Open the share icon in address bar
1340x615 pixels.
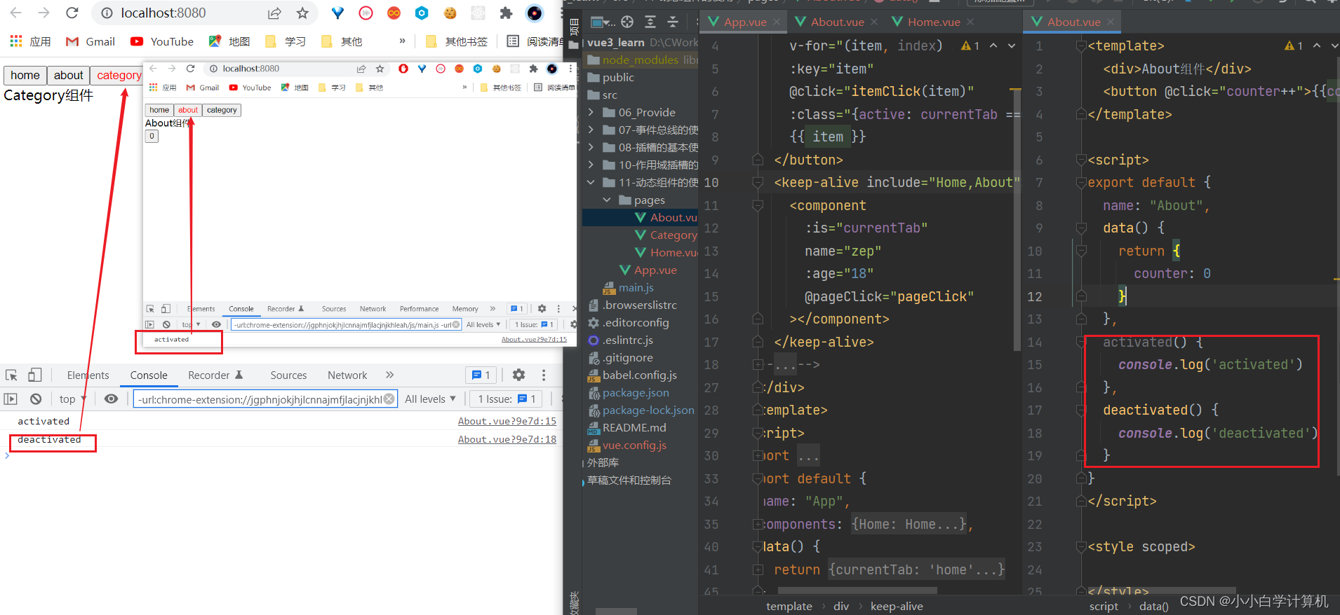[274, 13]
